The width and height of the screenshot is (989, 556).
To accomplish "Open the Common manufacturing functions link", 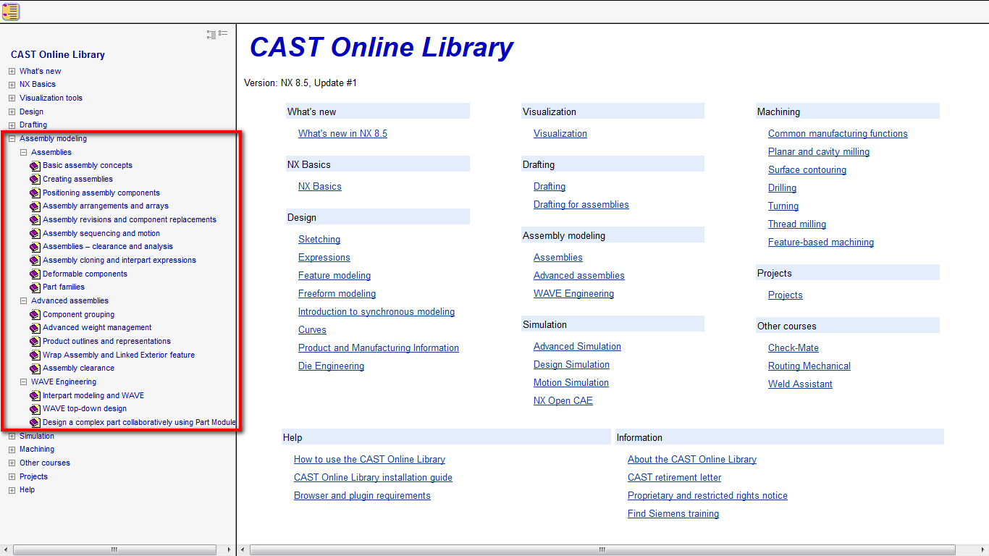I will pos(838,134).
